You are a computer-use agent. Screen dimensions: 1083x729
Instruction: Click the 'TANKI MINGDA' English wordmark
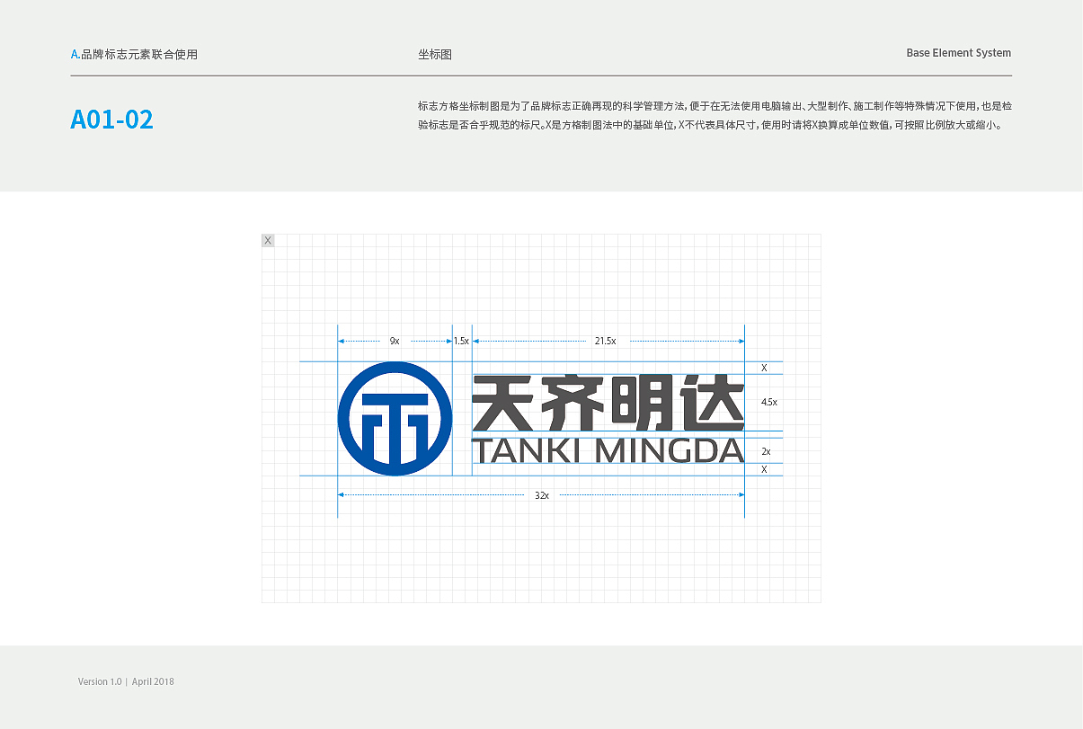click(x=608, y=450)
